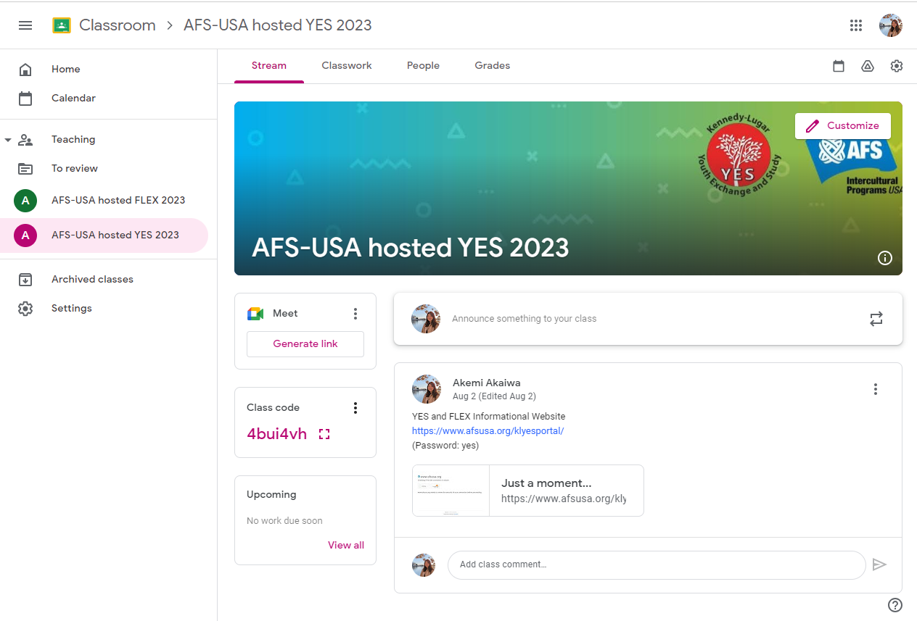The image size is (917, 621).
Task: Click Akemi Akaiwa post author name
Action: click(487, 383)
